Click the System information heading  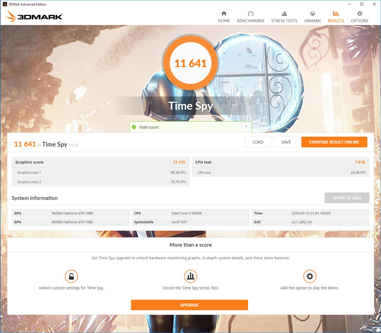pyautogui.click(x=35, y=198)
